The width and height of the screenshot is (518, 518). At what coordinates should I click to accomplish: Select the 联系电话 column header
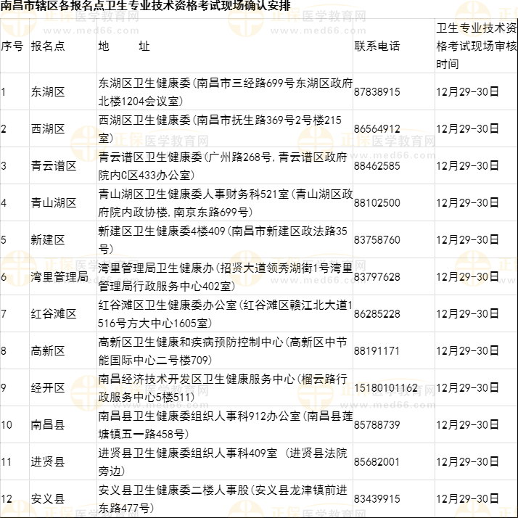[377, 46]
